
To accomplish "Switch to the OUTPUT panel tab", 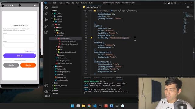I will tap(97, 78).
